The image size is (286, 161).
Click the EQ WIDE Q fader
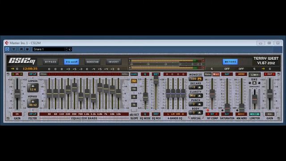(145, 97)
